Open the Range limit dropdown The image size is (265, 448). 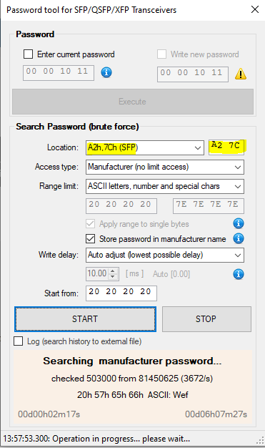[x=165, y=186]
